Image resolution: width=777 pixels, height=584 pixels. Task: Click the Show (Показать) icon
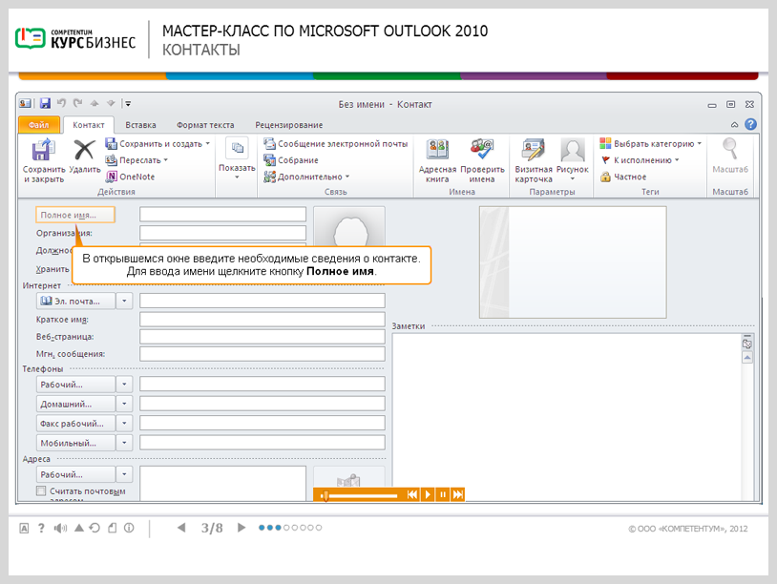click(x=238, y=148)
